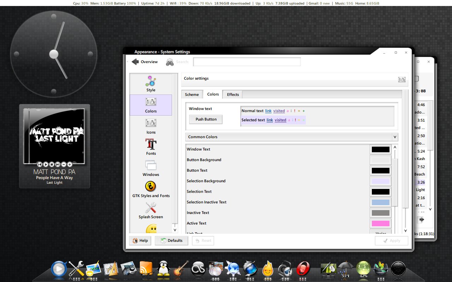452x282 pixels.
Task: Click next track on music widget
Action: (58, 164)
